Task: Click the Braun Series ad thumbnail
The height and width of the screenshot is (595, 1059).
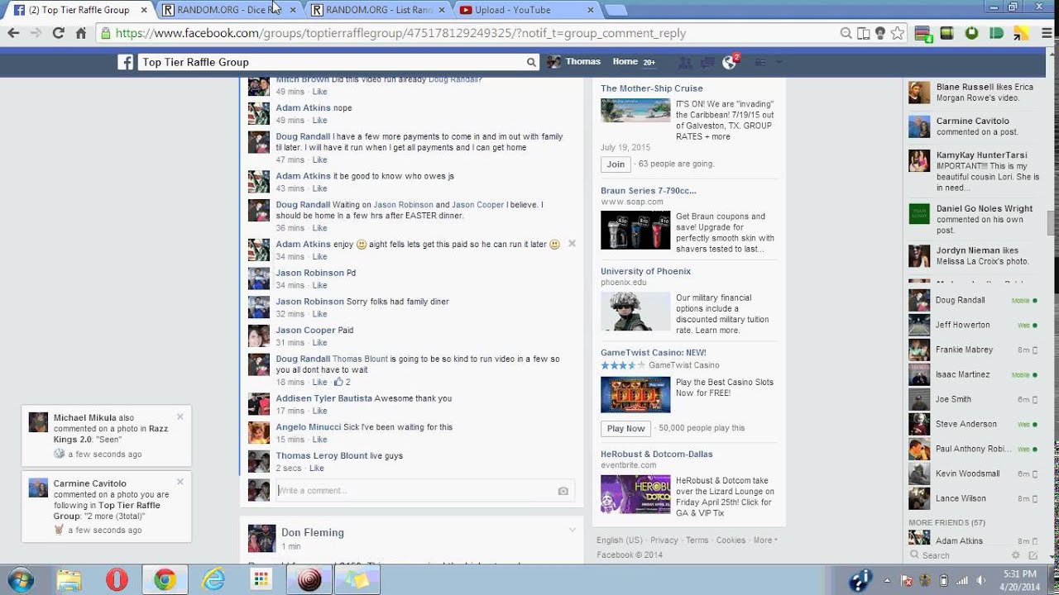Action: 635,230
